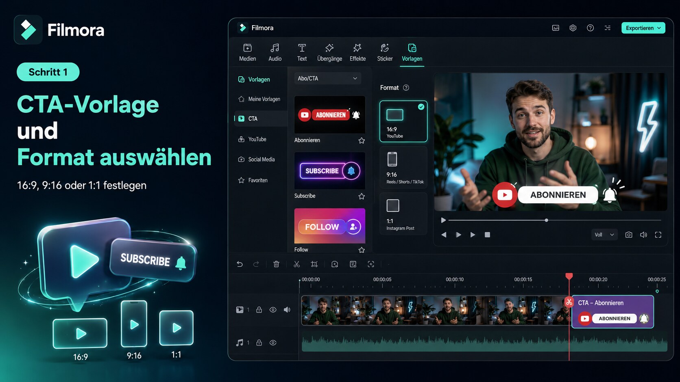The image size is (680, 382).
Task: Open Meine Vorlagen in the sidebar
Action: pos(259,99)
